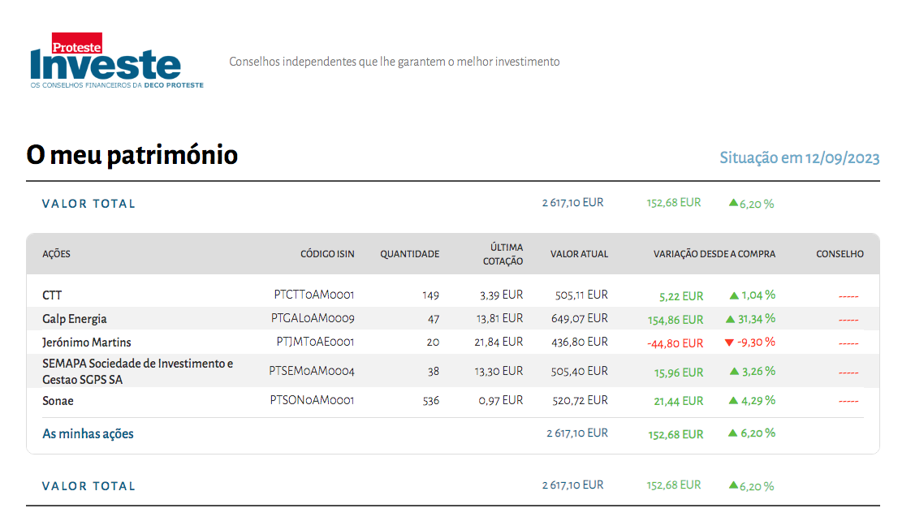The height and width of the screenshot is (517, 898).
Task: Open the CTT stock link
Action: [x=52, y=295]
